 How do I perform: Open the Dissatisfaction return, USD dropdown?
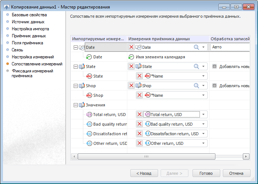tap(203, 134)
